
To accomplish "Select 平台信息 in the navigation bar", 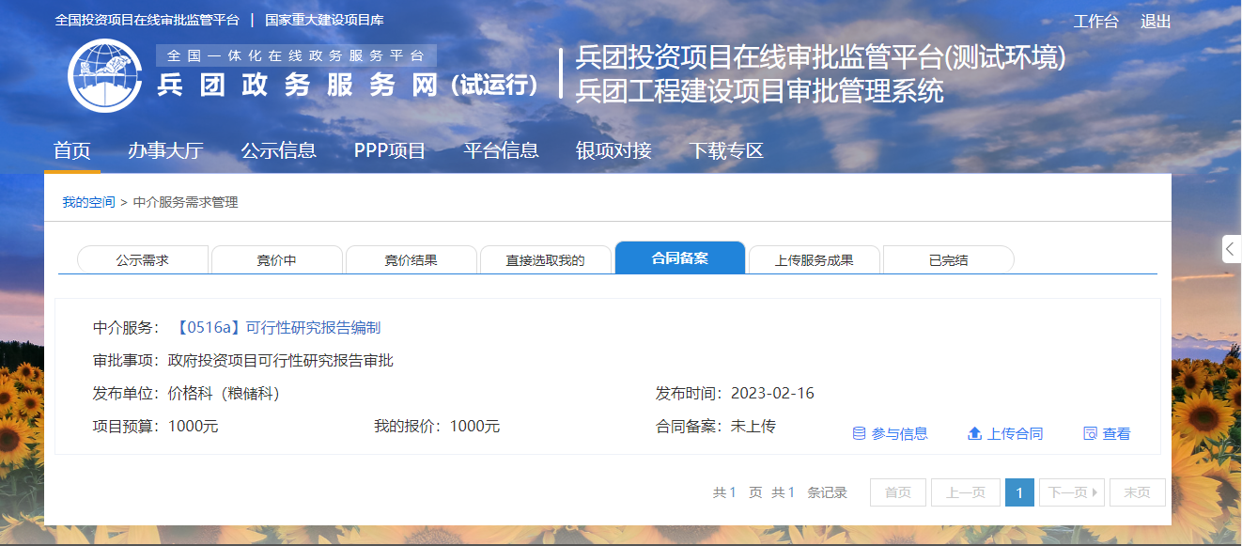I will click(x=501, y=150).
